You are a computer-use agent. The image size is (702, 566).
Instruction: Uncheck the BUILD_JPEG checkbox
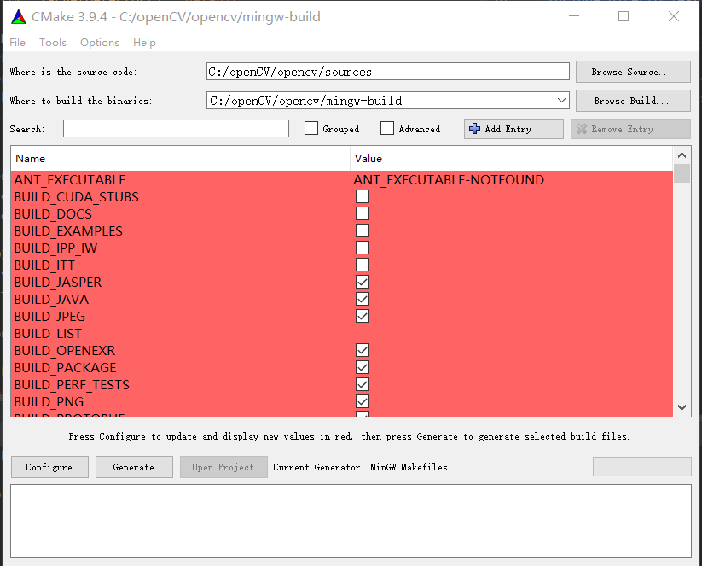click(x=363, y=316)
